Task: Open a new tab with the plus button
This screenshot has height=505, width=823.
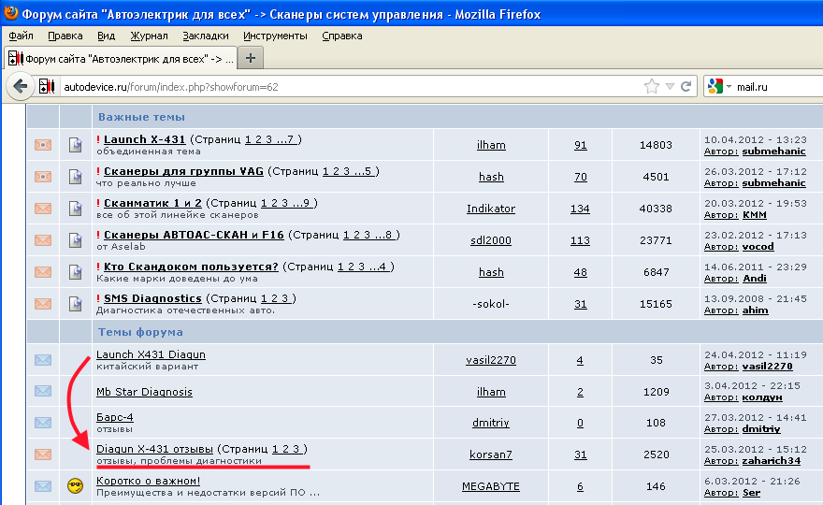Action: (251, 58)
